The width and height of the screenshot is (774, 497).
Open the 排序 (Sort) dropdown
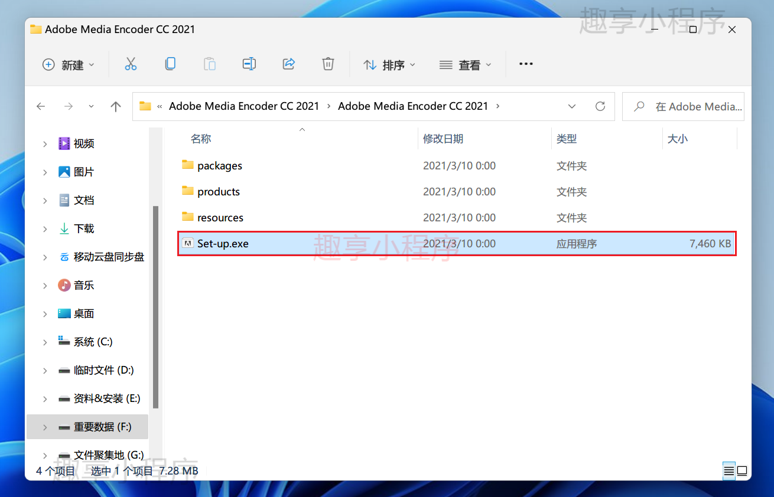pyautogui.click(x=389, y=65)
